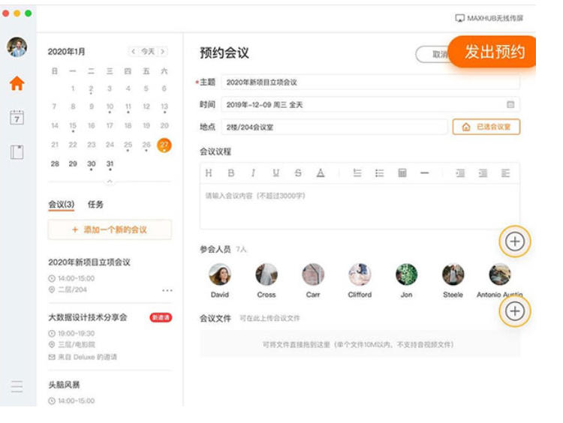
Task: Click the 已选会议室 button
Action: pos(486,127)
